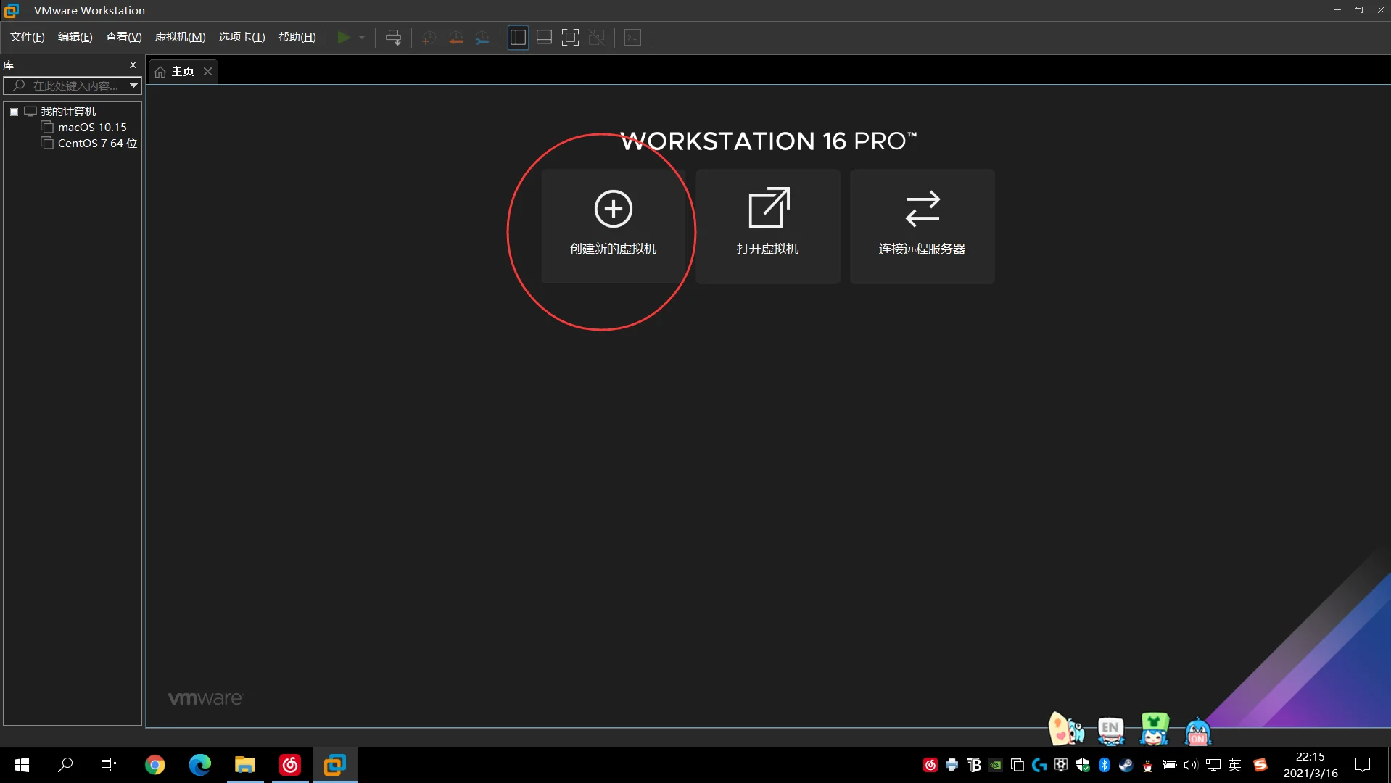Switch input language via 英 indicator
This screenshot has height=783, width=1391.
[x=1235, y=765]
